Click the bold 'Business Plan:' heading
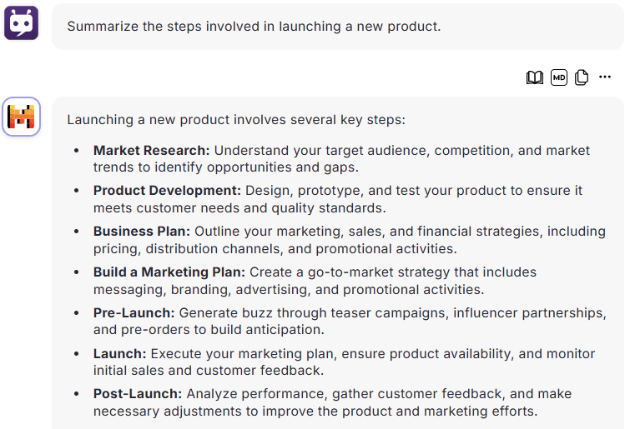Screen dimensions: 630x429 (x=141, y=232)
